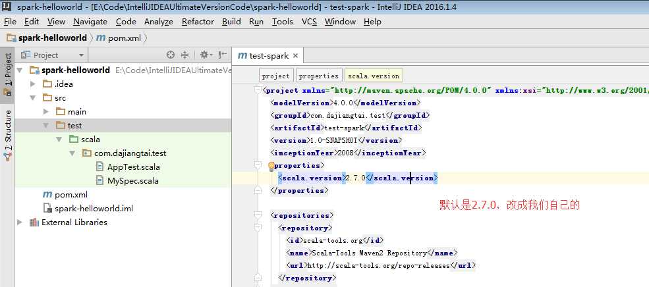
Task: Select spark-helloworld.iml in project tree
Action: pos(94,208)
